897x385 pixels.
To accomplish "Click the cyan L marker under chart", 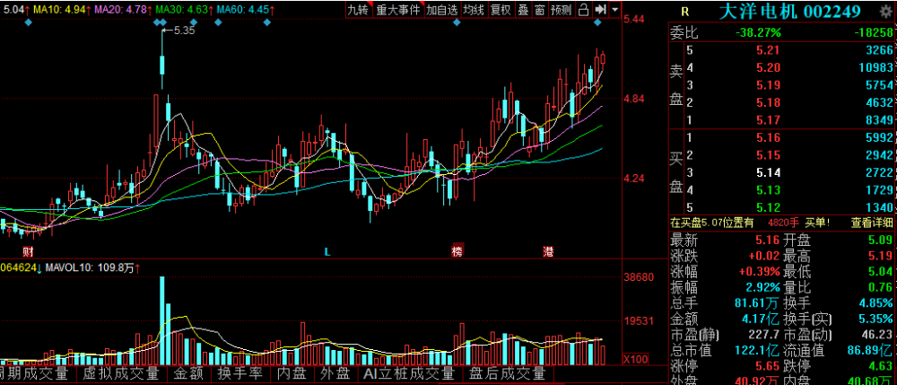I will [327, 252].
